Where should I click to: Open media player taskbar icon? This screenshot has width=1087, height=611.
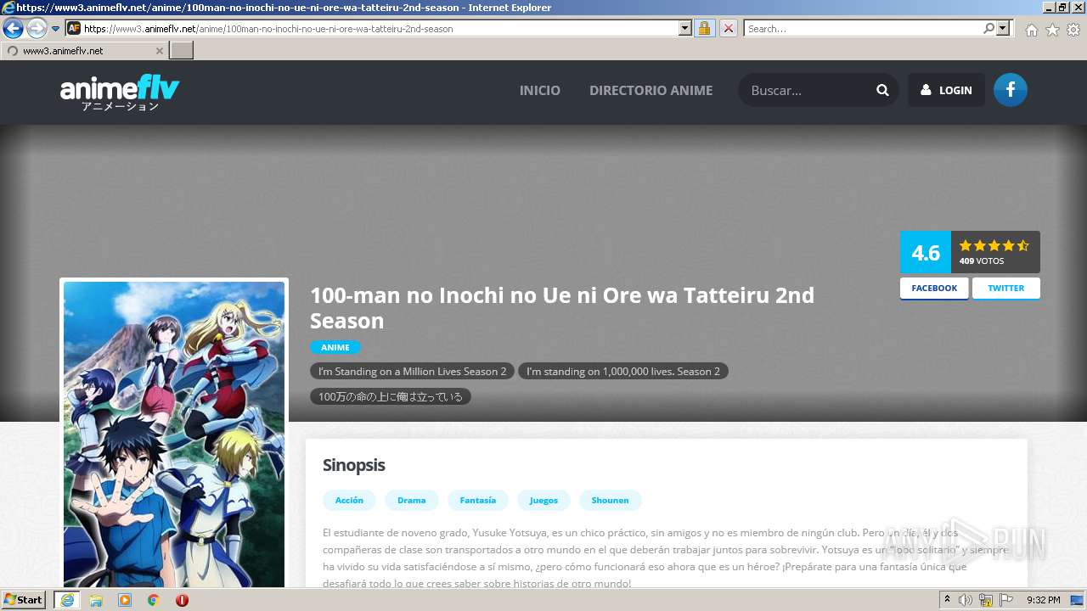click(125, 600)
